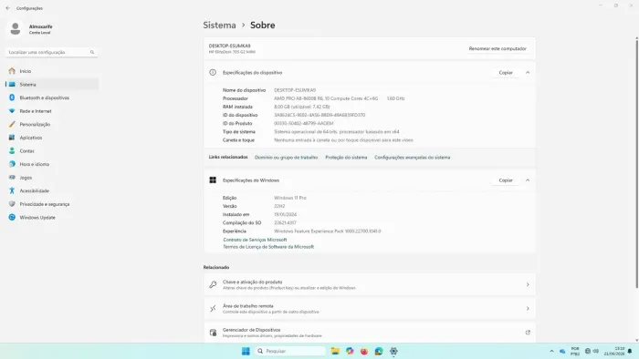Click the key icon for Chave e ativação
This screenshot has width=639, height=359.
213,284
